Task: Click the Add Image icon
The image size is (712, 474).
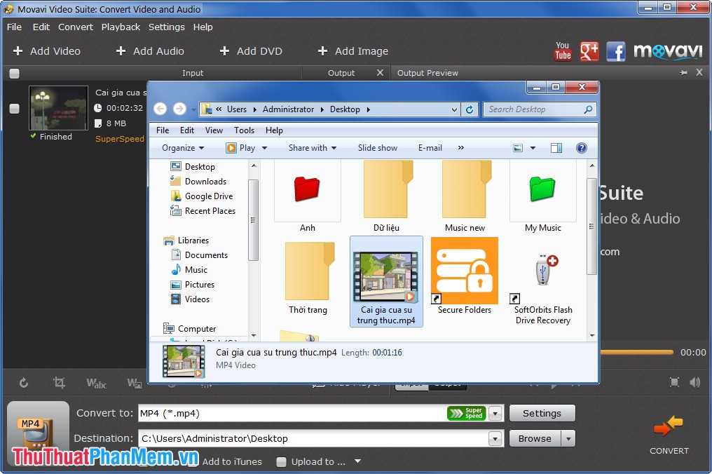Action: tap(322, 50)
